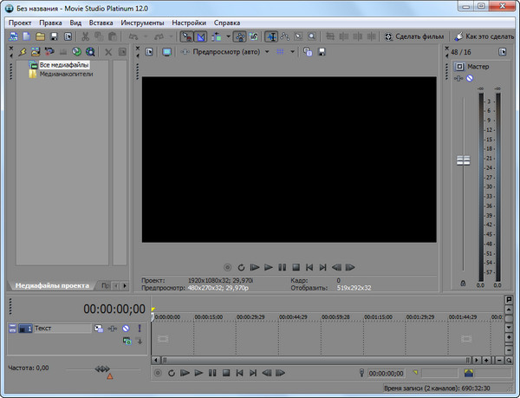Click the Save project icon in toolbar

(x=55, y=37)
